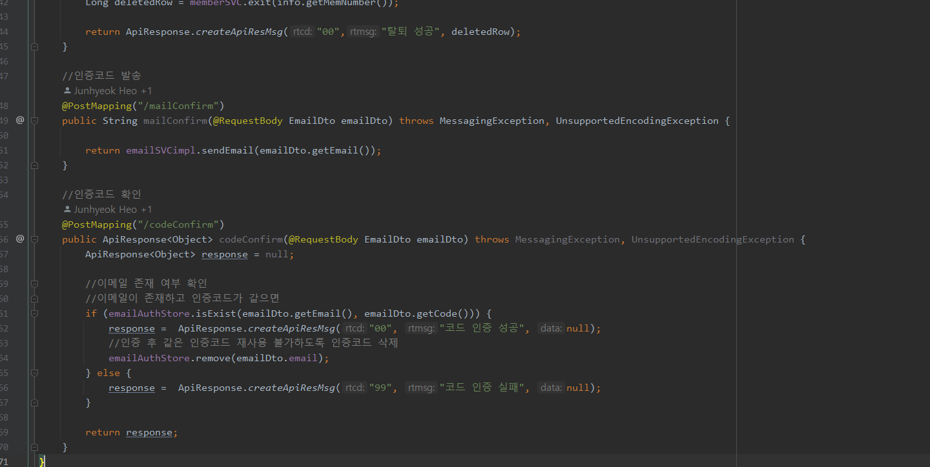Collapse the else block in codeConfirm
Viewport: 930px width, 467px height.
(34, 373)
